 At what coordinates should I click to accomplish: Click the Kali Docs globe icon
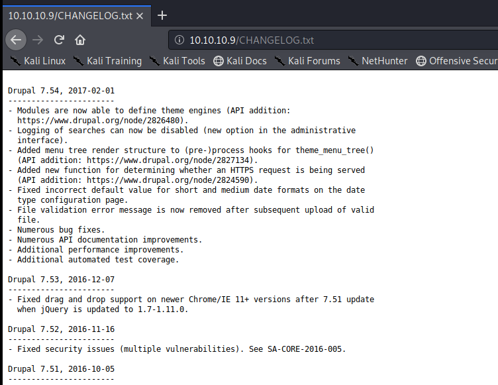219,61
